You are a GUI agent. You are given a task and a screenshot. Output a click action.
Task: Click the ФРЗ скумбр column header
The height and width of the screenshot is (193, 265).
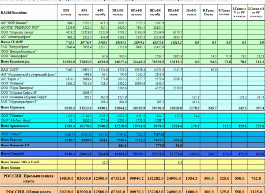pos(100,12)
